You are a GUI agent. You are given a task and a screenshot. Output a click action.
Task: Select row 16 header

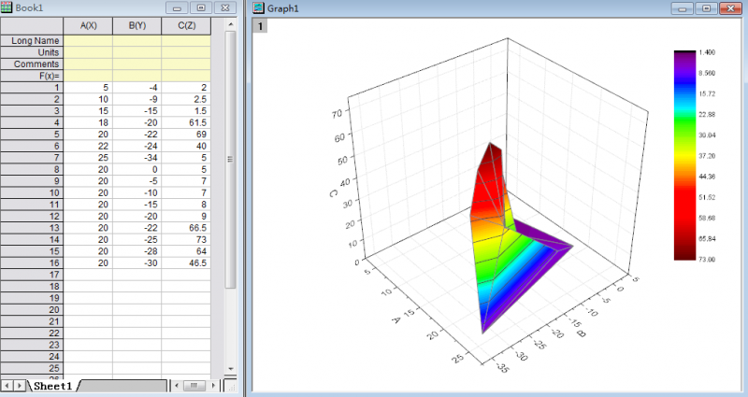click(x=32, y=263)
